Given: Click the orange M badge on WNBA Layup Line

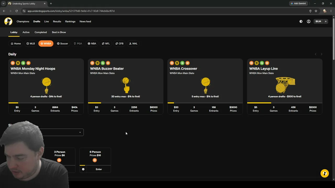Looking at the screenshot, I should (x=267, y=63).
